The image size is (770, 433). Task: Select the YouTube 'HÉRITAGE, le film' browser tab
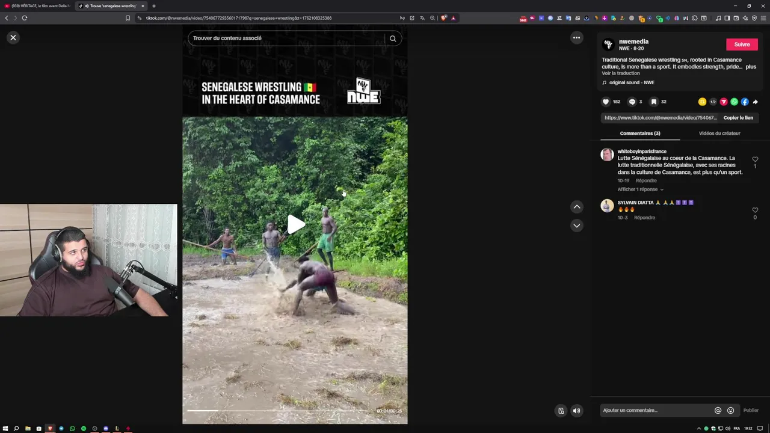(37, 6)
